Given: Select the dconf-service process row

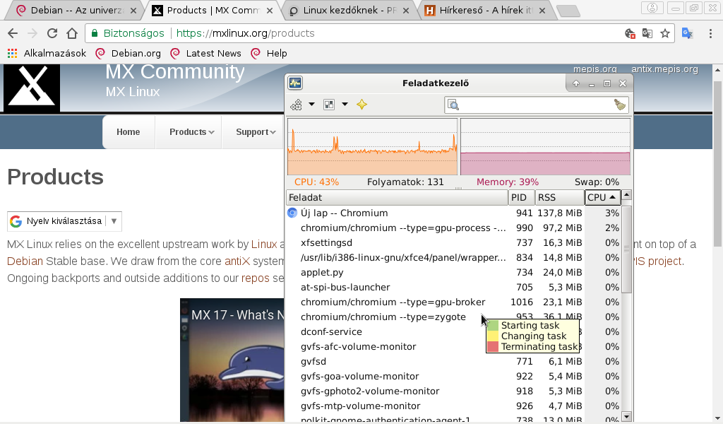Looking at the screenshot, I should tap(453, 331).
